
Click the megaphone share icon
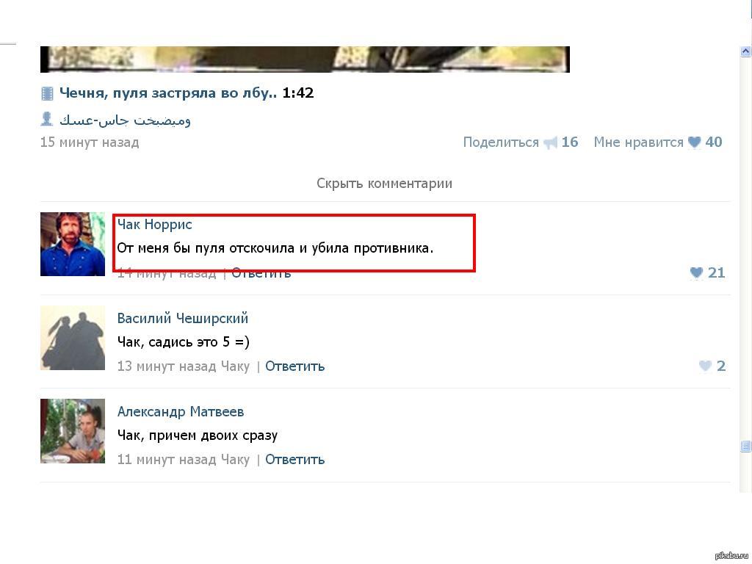pyautogui.click(x=550, y=142)
